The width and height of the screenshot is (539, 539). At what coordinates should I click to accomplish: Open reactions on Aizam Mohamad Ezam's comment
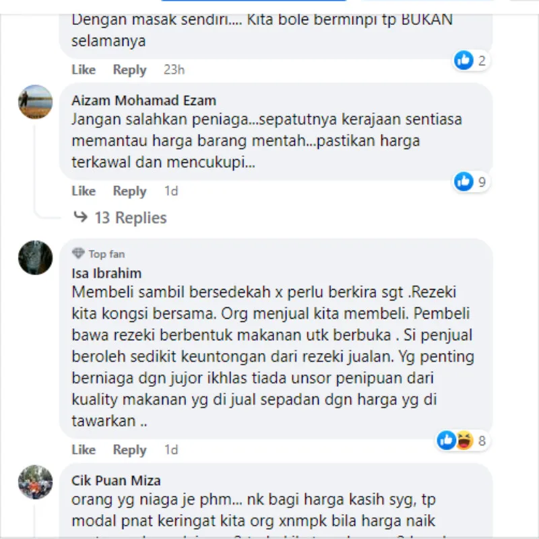point(471,181)
